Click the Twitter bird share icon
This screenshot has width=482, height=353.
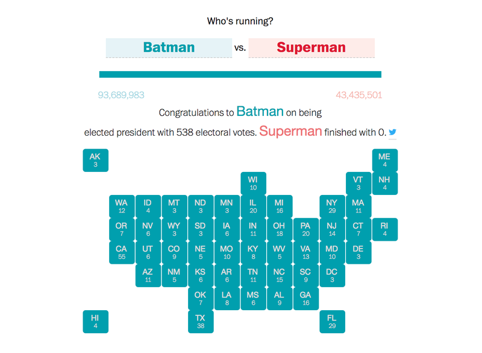pyautogui.click(x=392, y=132)
